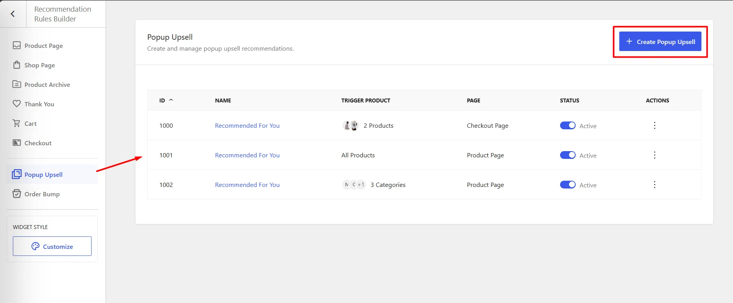Click the Checkout sidebar icon
733x303 pixels.
coord(17,143)
